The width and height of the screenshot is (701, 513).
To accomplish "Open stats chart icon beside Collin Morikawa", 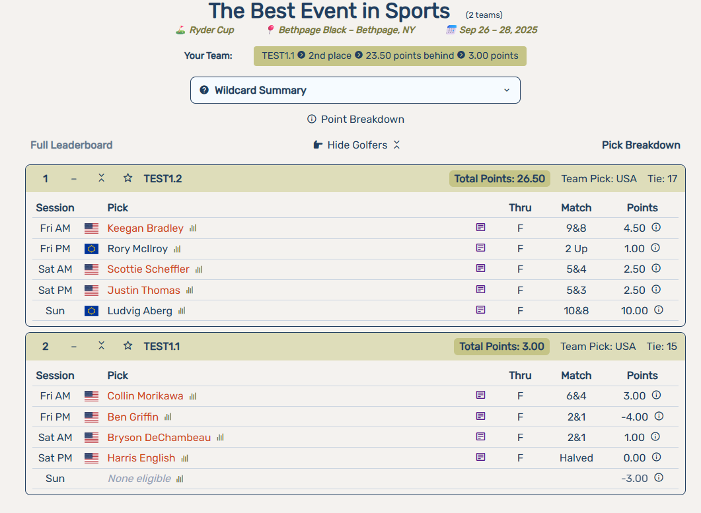I will [193, 396].
